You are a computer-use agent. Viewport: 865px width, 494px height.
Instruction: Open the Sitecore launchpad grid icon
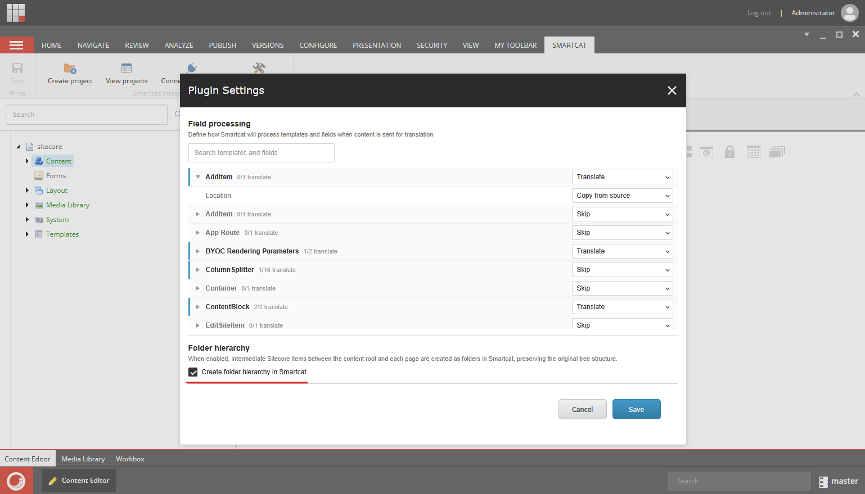coord(16,13)
